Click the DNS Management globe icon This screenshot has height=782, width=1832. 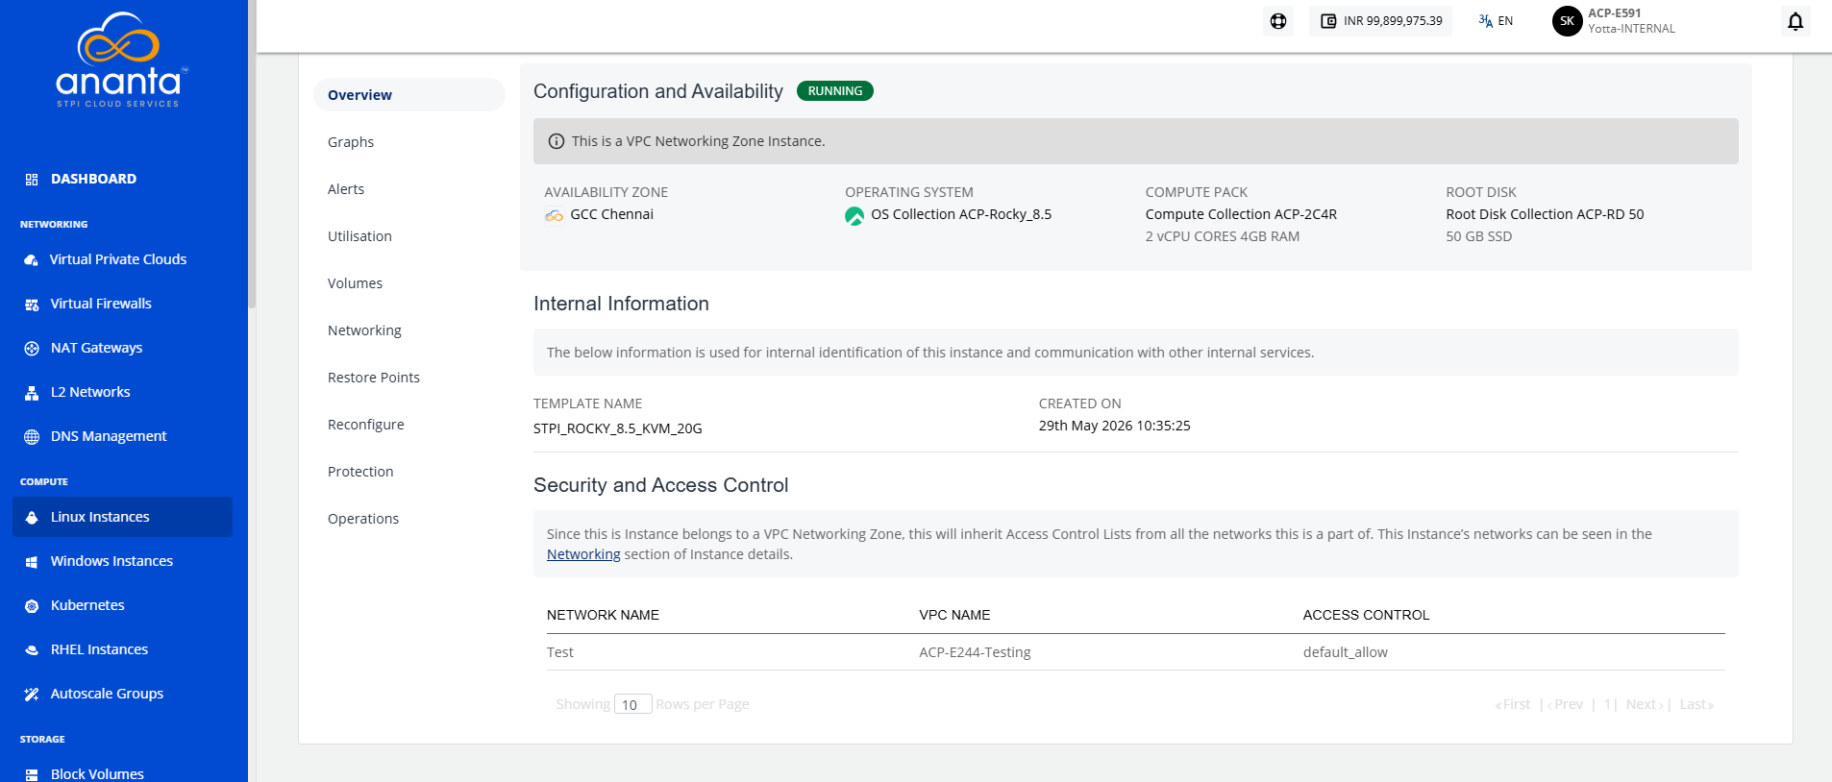coord(32,437)
